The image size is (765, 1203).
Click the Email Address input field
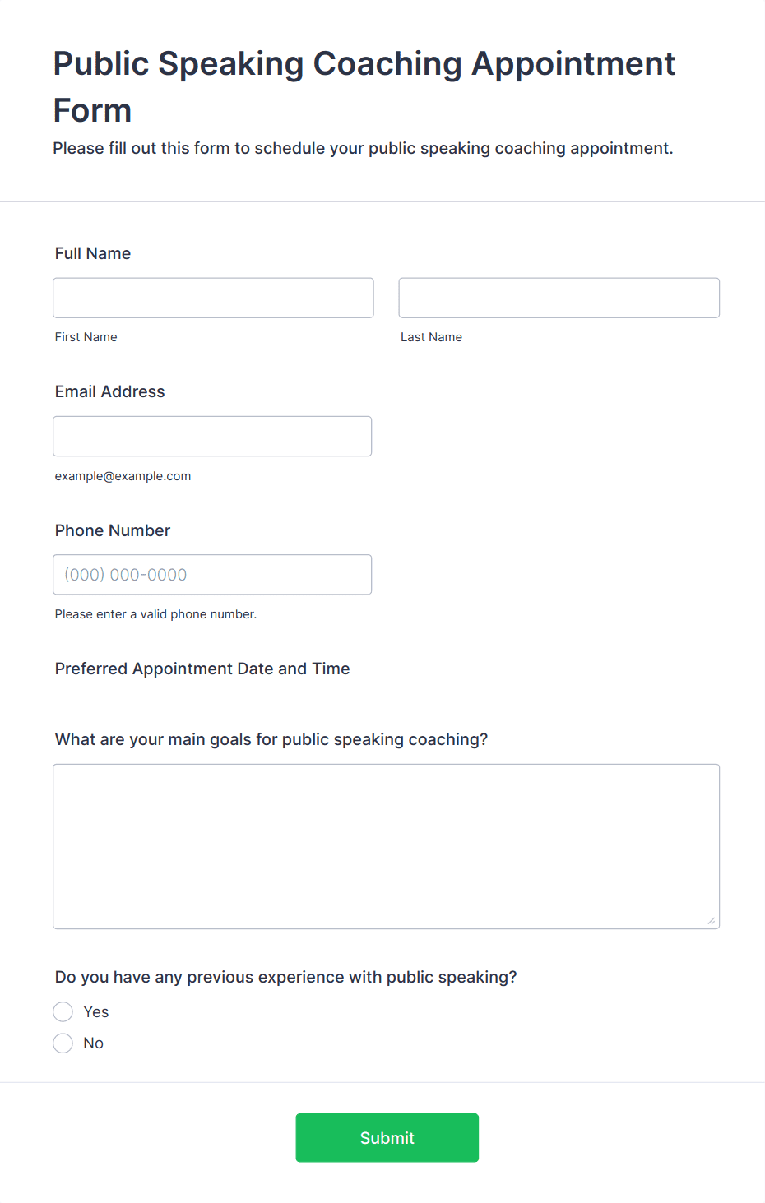pyautogui.click(x=212, y=436)
